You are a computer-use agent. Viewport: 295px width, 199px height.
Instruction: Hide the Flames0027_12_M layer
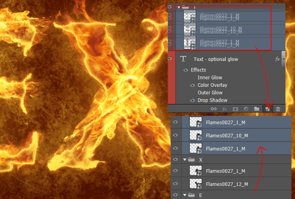click(x=175, y=184)
